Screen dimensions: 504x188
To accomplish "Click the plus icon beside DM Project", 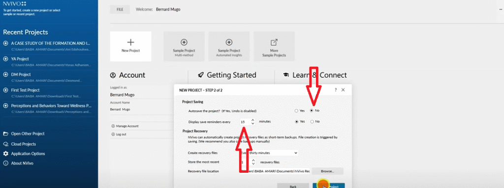I will tap(5, 75).
